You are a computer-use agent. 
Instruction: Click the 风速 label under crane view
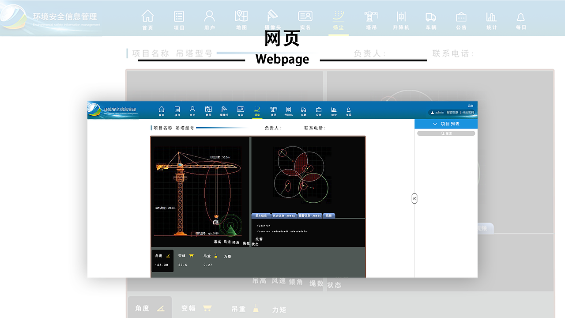[x=227, y=242]
